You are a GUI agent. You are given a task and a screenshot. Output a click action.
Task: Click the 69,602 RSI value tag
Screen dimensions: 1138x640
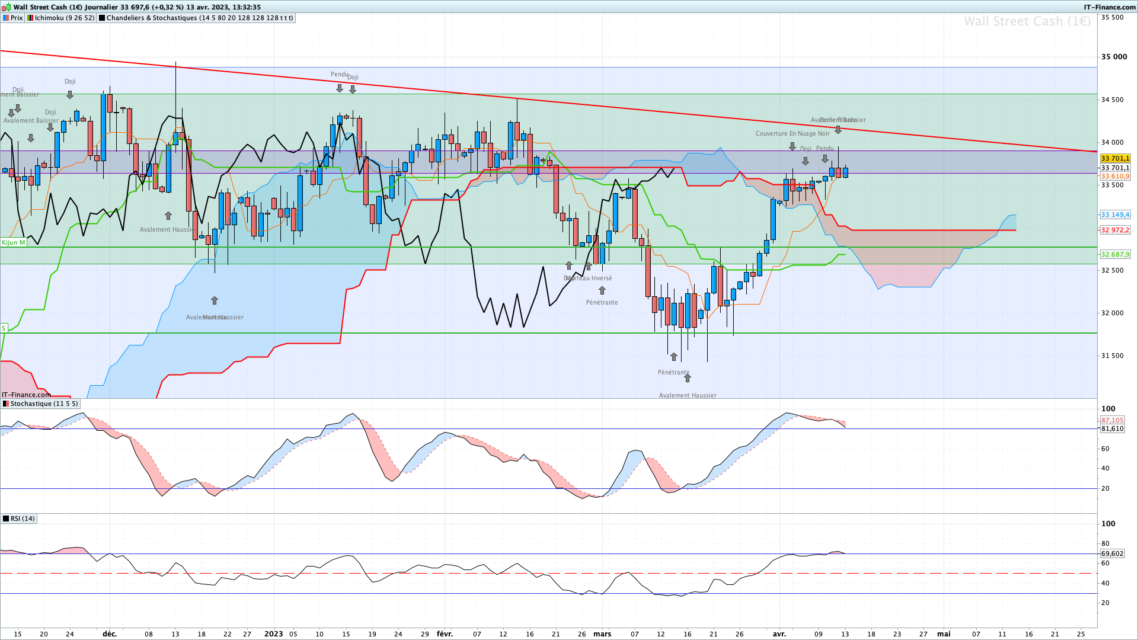[x=1112, y=553]
